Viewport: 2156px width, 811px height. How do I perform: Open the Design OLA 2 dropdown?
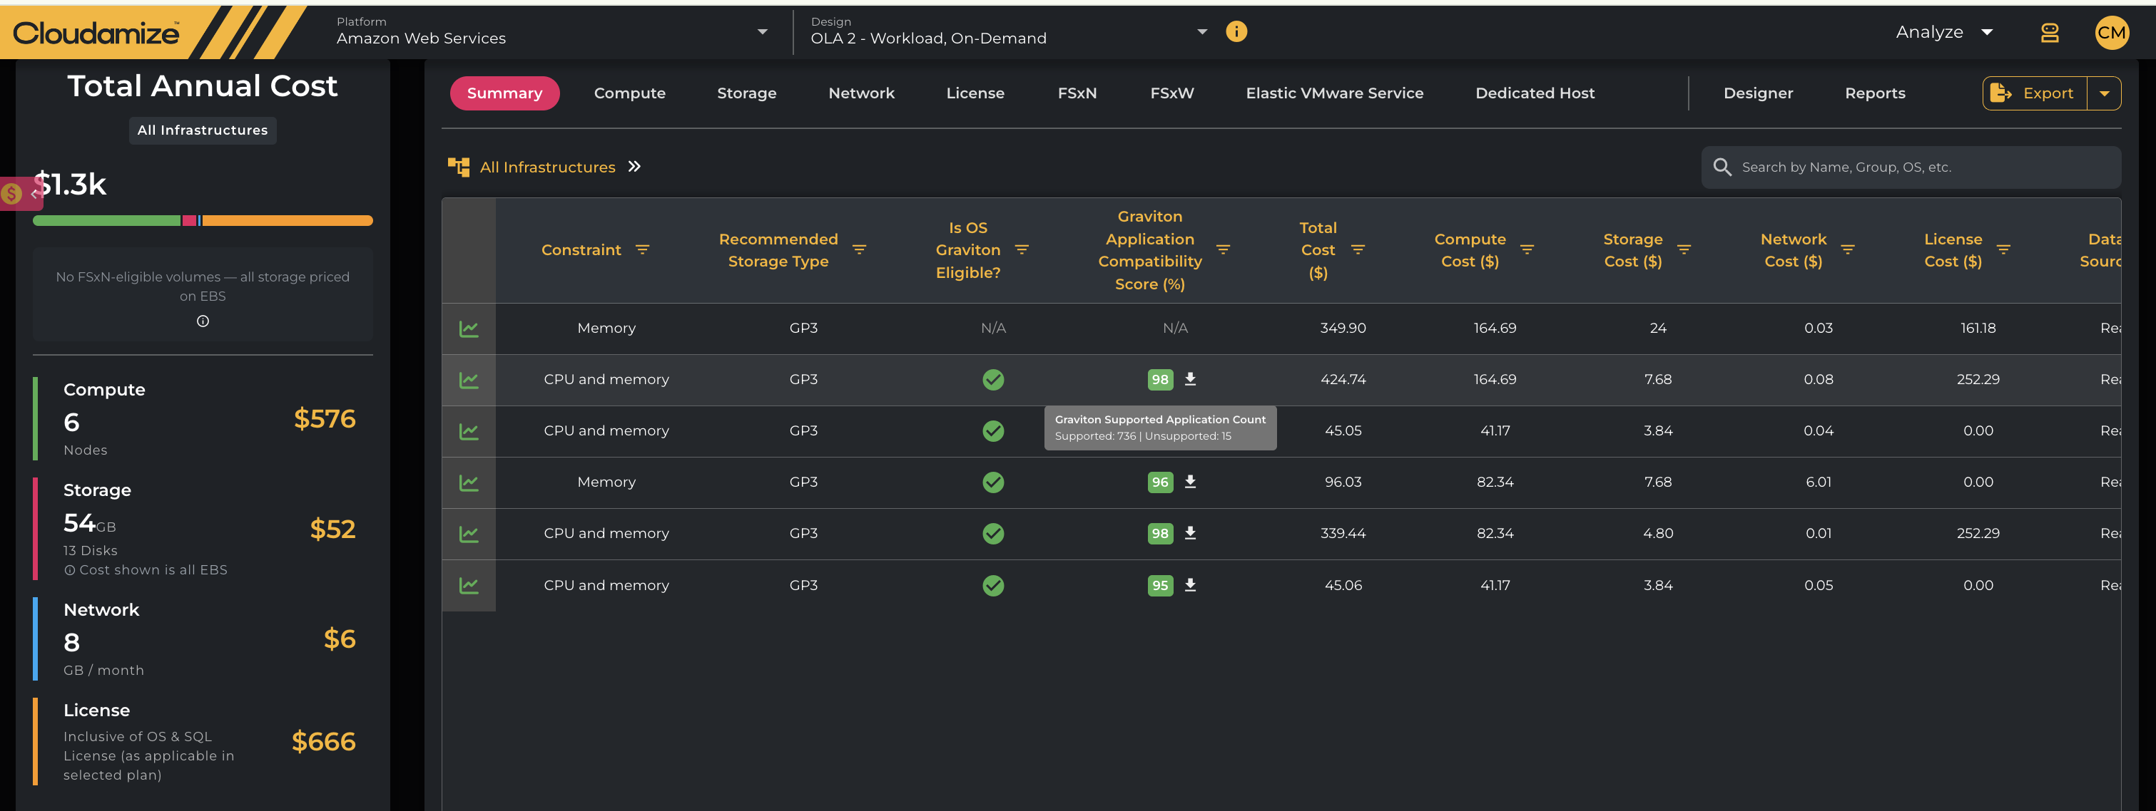pos(1009,32)
